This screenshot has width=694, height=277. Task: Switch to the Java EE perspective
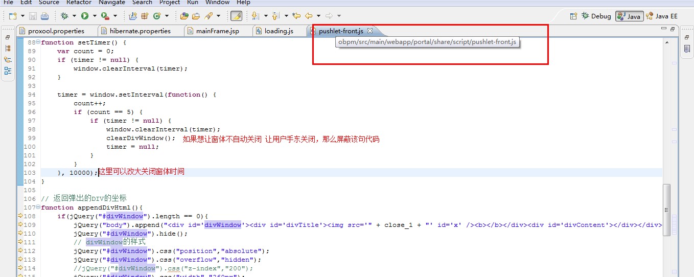point(662,16)
